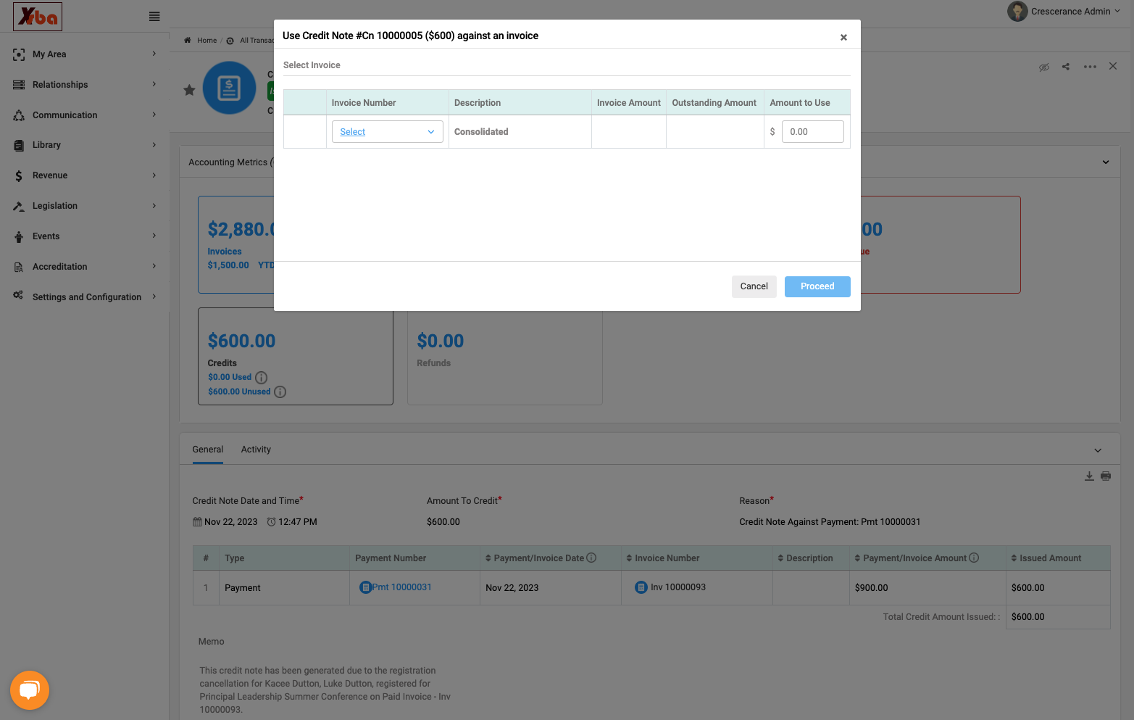Image resolution: width=1134 pixels, height=720 pixels.
Task: Click the Home breadcrumb icon
Action: coord(188,41)
